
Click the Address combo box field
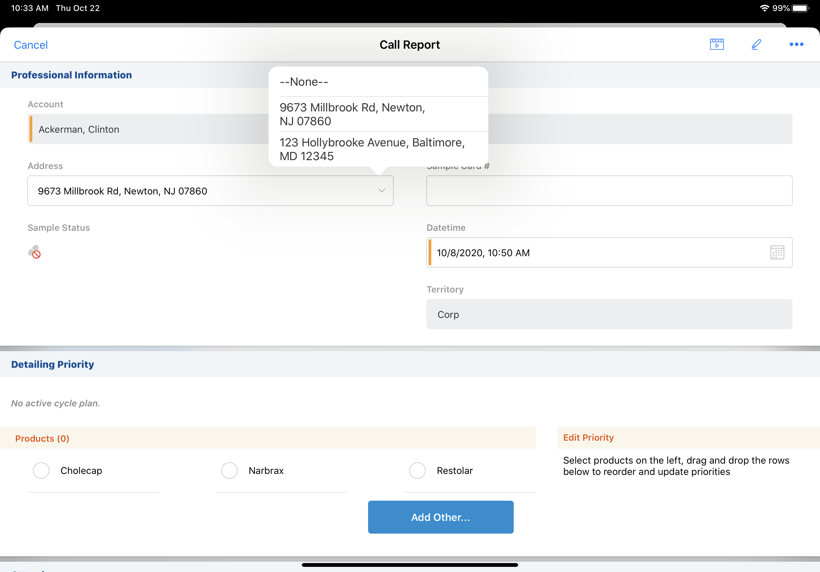tap(200, 191)
